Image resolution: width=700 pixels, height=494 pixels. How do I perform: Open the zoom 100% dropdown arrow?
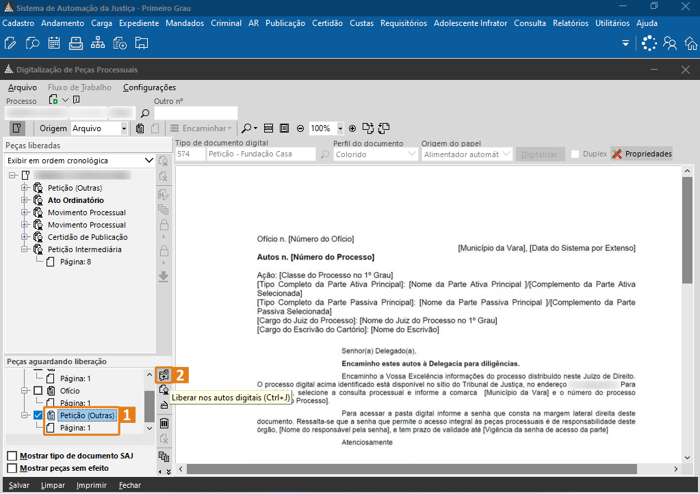(340, 128)
